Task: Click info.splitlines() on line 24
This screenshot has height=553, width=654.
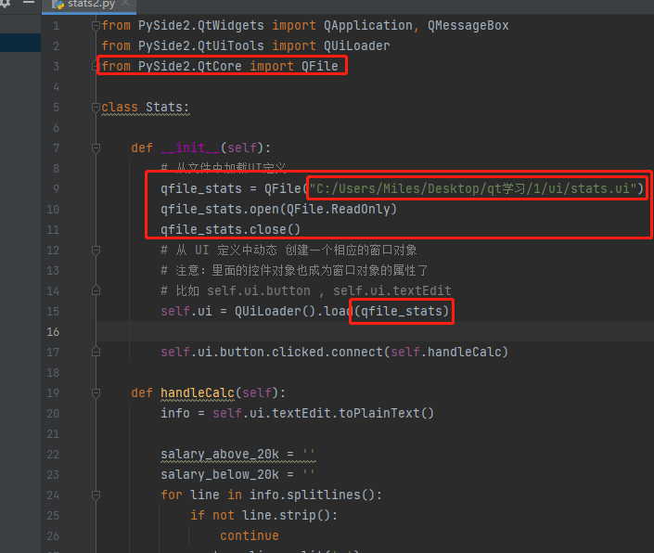Action: [x=312, y=495]
